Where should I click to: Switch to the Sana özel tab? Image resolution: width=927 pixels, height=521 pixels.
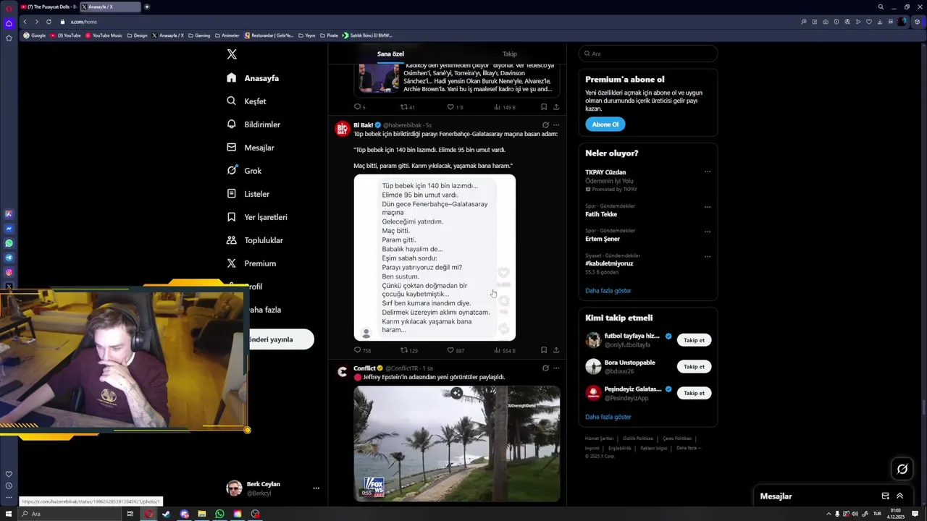[x=390, y=54]
